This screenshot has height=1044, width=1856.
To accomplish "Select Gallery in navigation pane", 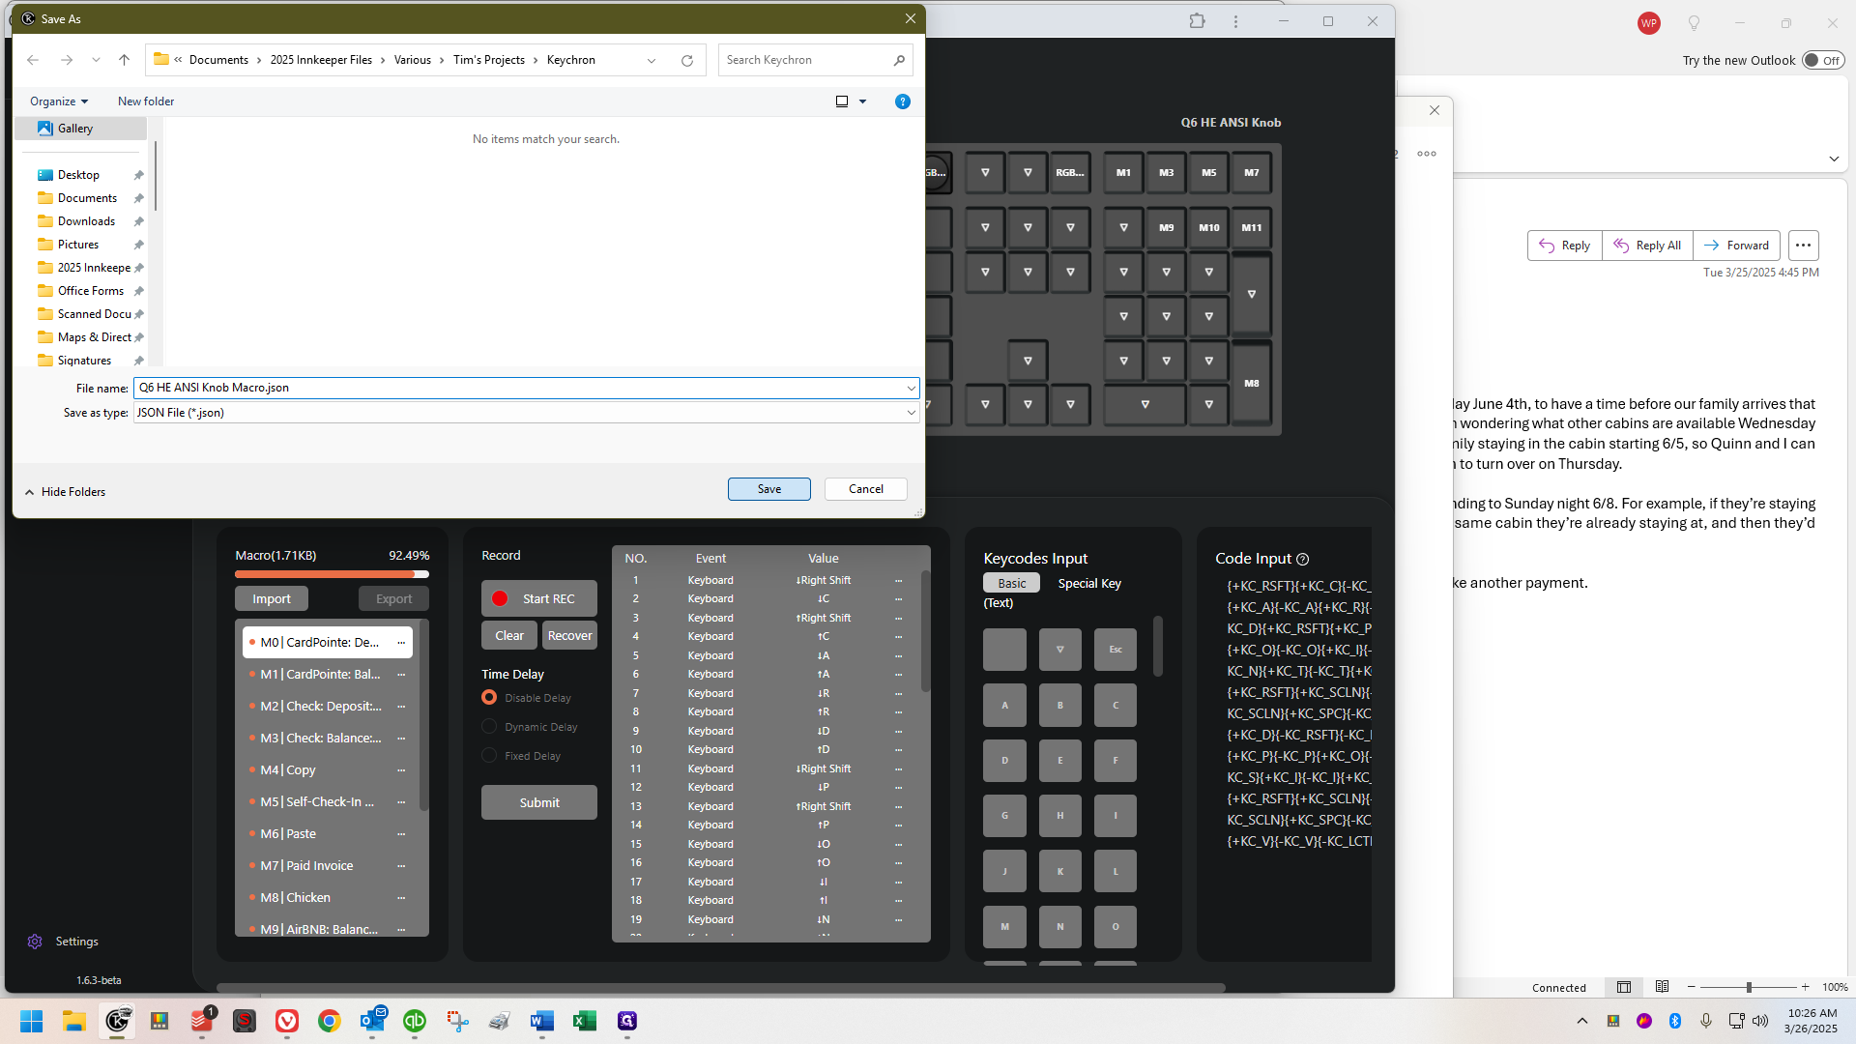I will (x=80, y=129).
